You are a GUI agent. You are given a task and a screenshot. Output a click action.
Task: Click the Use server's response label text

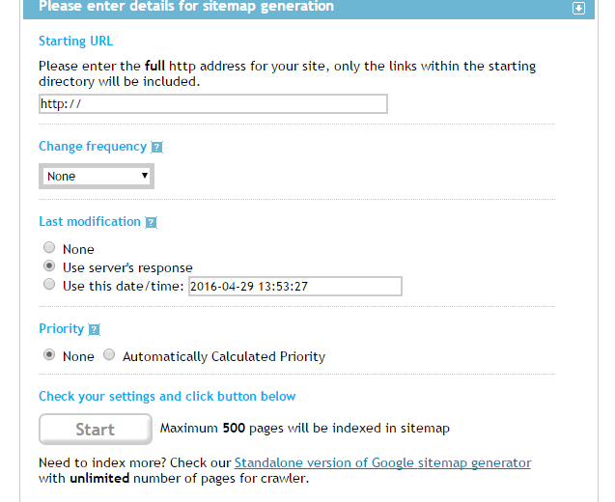127,267
